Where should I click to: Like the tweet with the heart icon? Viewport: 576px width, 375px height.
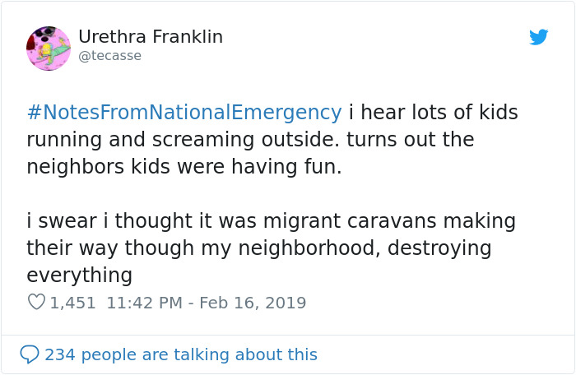[36, 303]
